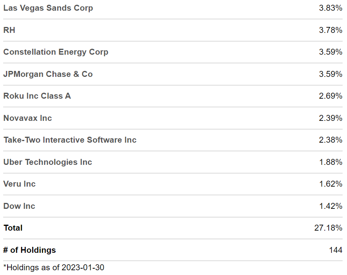Select Constellation Energy Corp holding
This screenshot has height=275, width=347.
(56, 52)
